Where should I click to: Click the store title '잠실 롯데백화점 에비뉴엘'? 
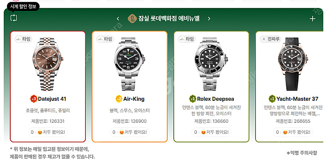coord(169,18)
